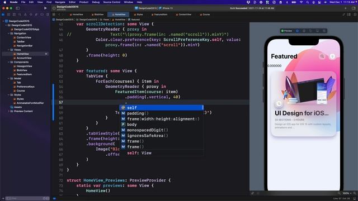Collapse the Navigation group
This screenshot has width=358, height=201.
[9, 33]
